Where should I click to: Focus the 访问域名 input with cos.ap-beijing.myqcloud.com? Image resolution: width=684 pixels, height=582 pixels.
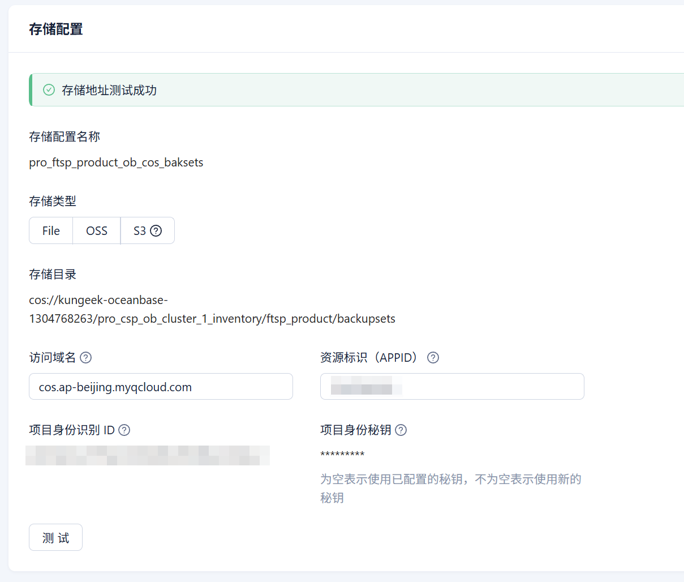[x=161, y=387]
